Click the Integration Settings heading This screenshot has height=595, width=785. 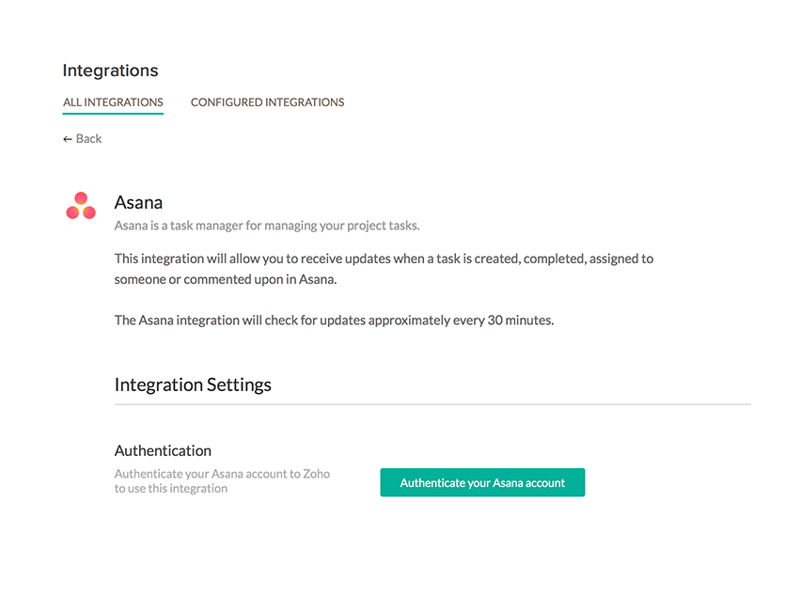point(193,384)
